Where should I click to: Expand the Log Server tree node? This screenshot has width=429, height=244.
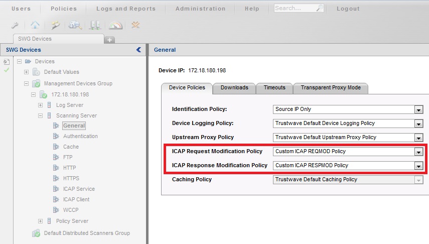pyautogui.click(x=41, y=105)
